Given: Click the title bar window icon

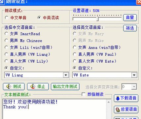Looking at the screenshot, I should (x=2, y=2).
